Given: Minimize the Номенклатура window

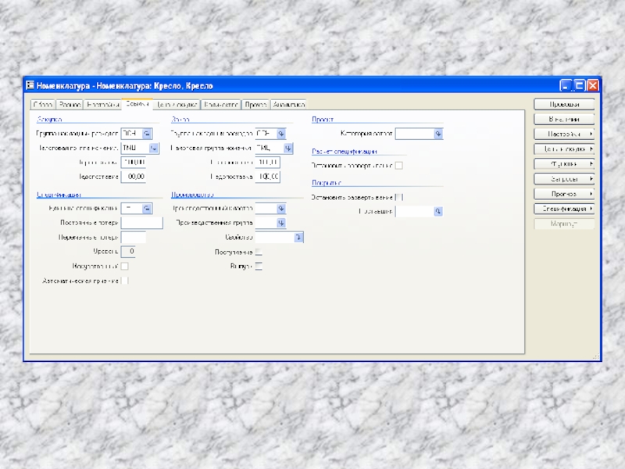Looking at the screenshot, I should coord(566,85).
